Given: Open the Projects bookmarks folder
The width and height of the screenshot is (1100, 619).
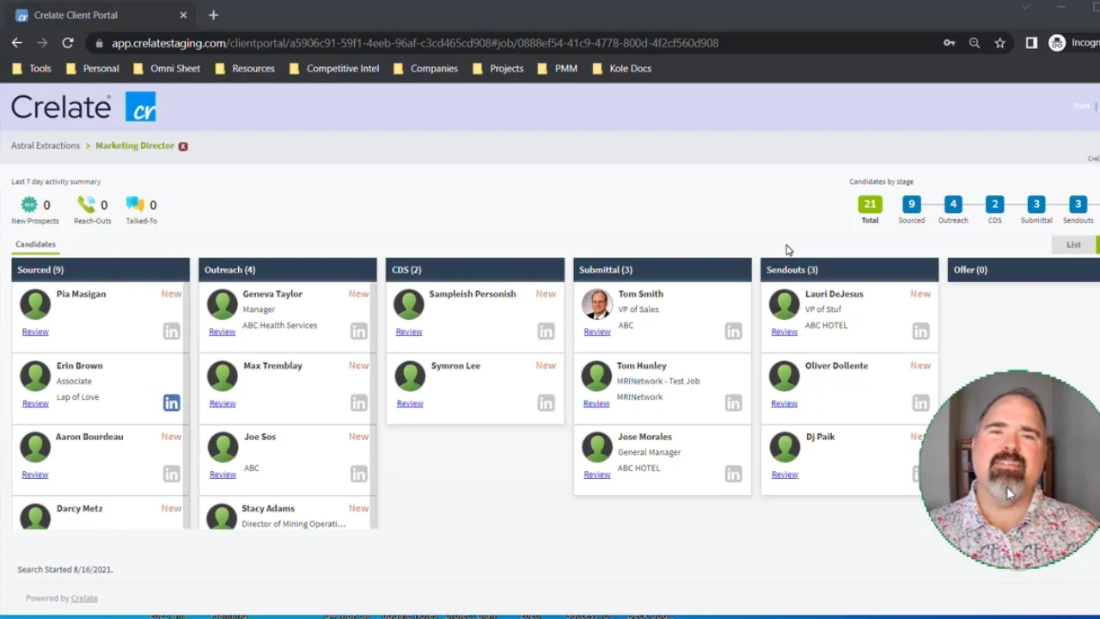Looking at the screenshot, I should [x=498, y=68].
